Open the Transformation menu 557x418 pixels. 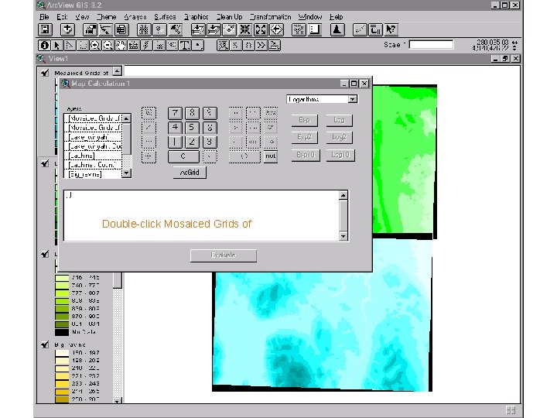click(270, 17)
